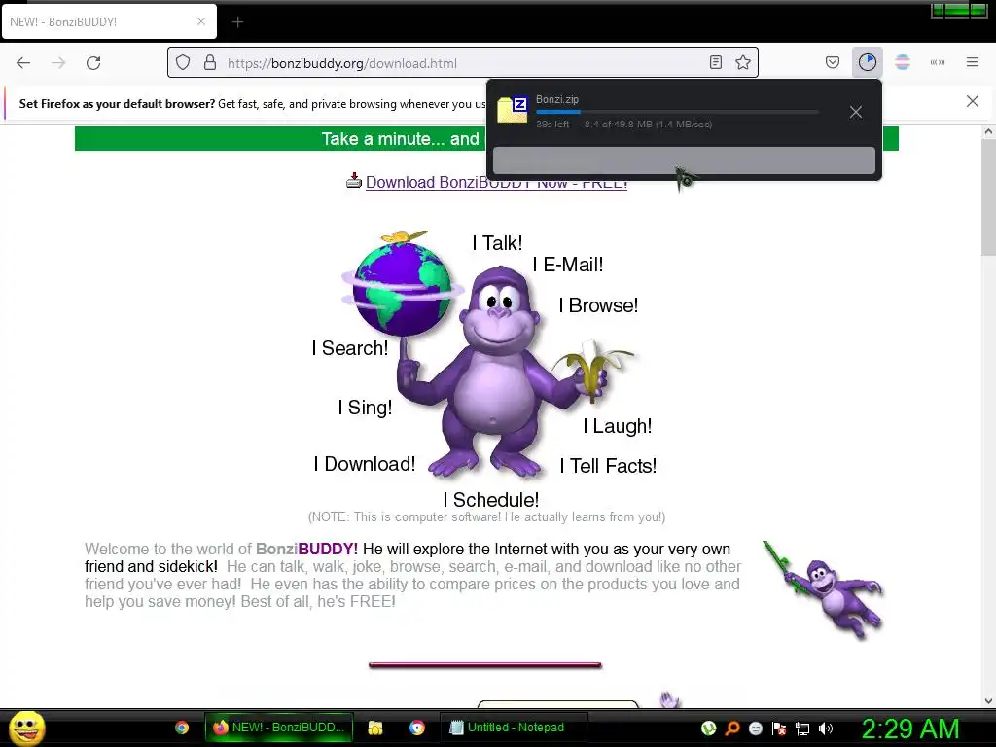Click the forward navigation arrow

pos(58,63)
